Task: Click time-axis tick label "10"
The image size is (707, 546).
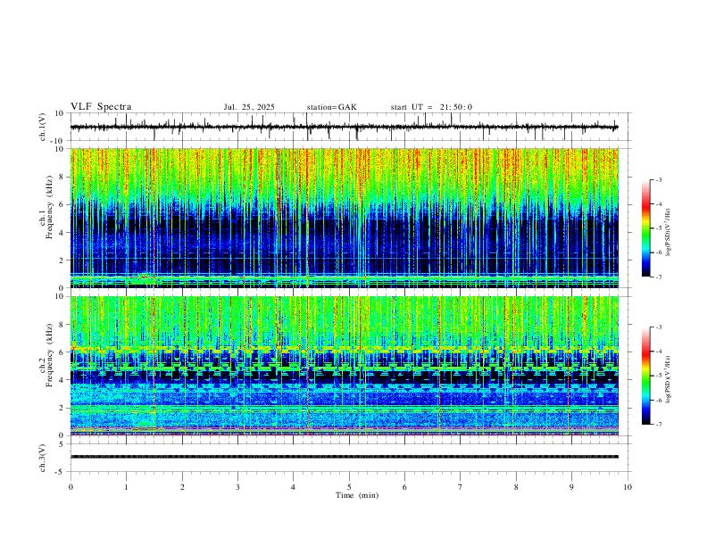Action: point(628,487)
